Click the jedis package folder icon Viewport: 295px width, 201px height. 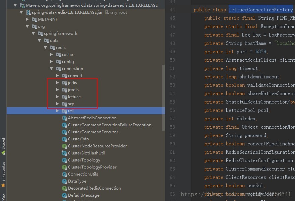pyautogui.click(x=64, y=83)
